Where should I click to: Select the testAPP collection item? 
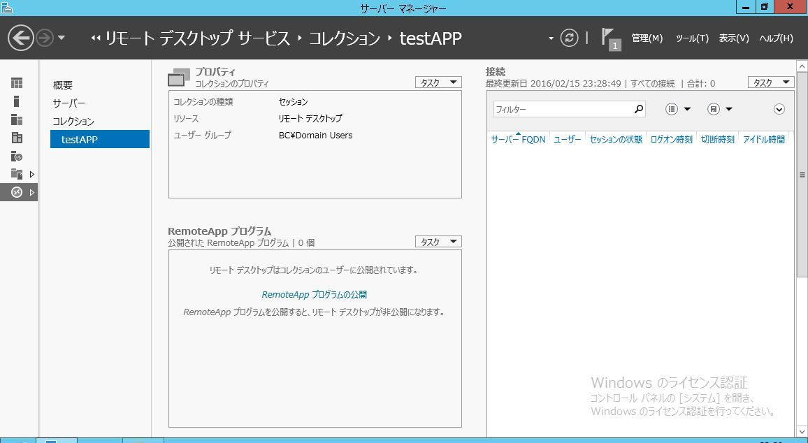100,139
